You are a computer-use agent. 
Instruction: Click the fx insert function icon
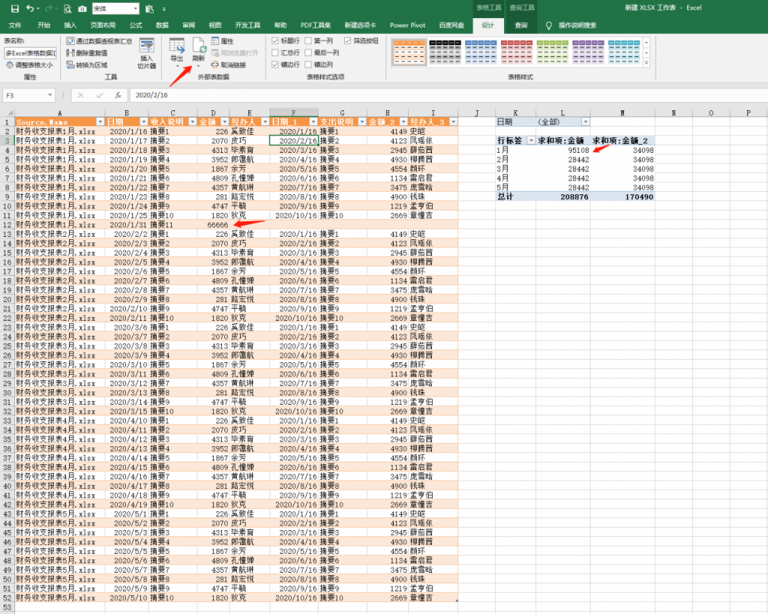click(118, 95)
